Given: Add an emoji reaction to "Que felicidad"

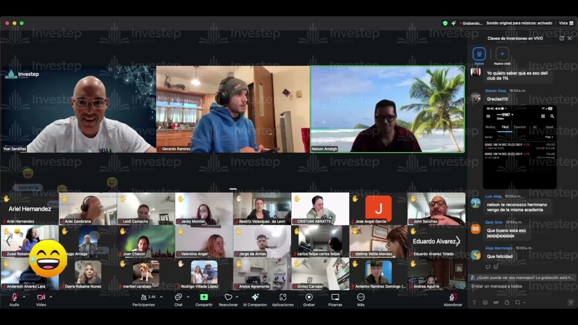Looking at the screenshot, I should click(x=495, y=267).
